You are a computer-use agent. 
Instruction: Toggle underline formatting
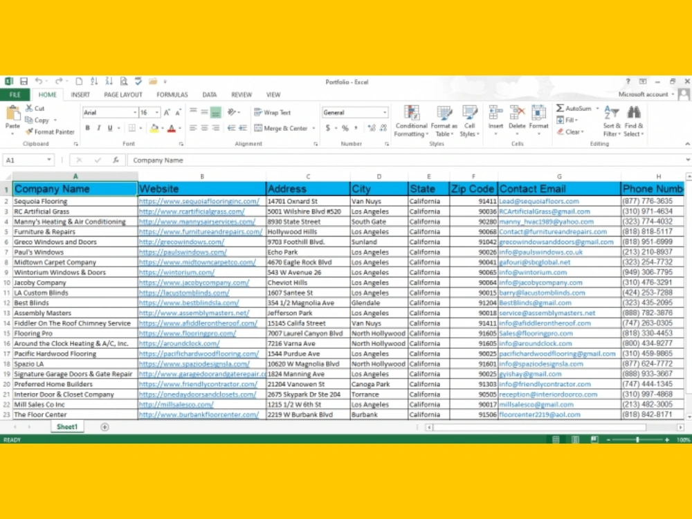point(110,128)
